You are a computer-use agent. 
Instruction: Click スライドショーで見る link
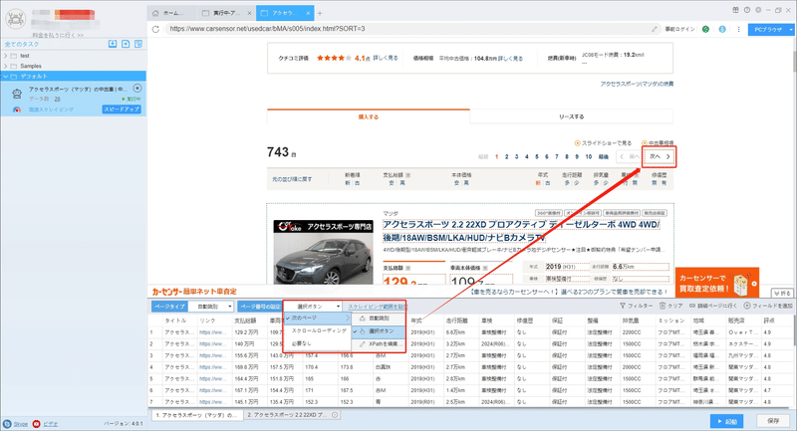(604, 143)
